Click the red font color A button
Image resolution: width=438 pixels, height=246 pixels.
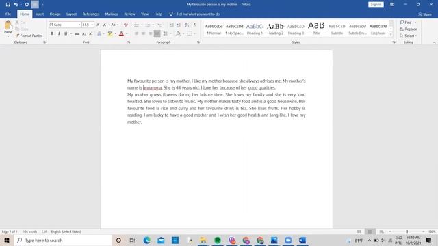pos(121,33)
